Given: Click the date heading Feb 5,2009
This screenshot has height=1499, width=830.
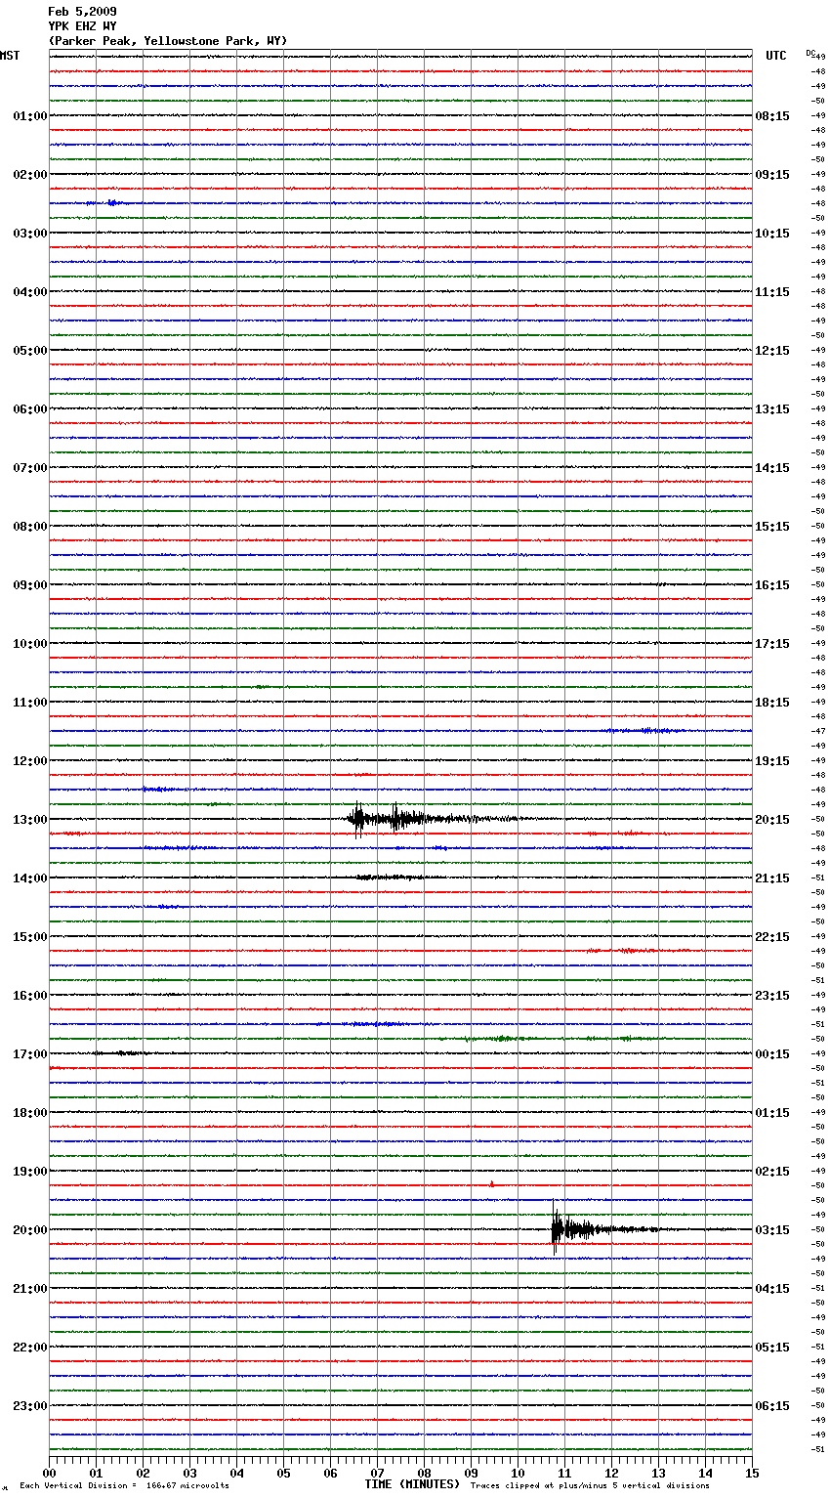Looking at the screenshot, I should pyautogui.click(x=82, y=12).
